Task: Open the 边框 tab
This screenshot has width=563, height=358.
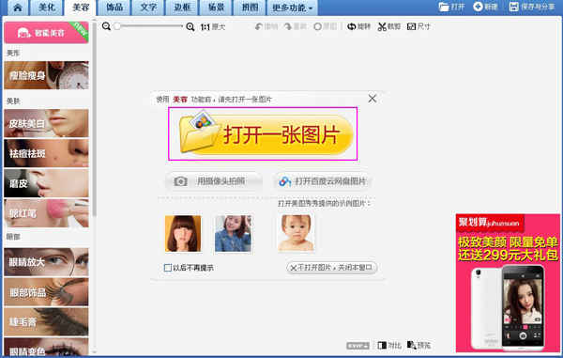Action: tap(182, 8)
